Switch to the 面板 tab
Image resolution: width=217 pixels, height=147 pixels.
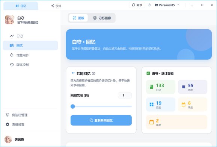78,18
